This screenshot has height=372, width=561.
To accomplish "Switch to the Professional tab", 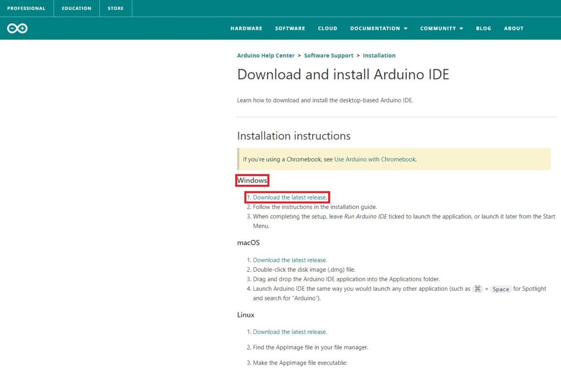I will coord(26,8).
